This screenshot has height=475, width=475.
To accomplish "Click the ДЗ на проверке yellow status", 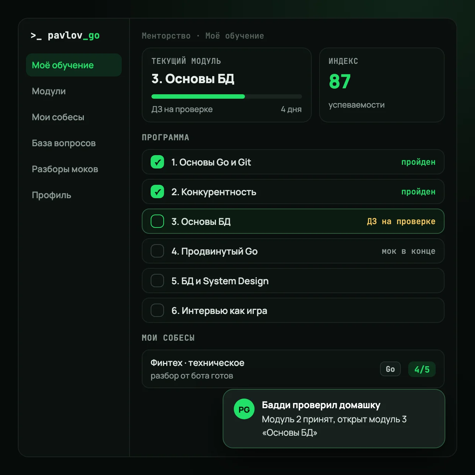I will tap(401, 222).
